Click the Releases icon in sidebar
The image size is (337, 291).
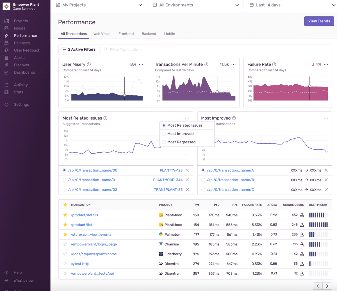pos(6,43)
